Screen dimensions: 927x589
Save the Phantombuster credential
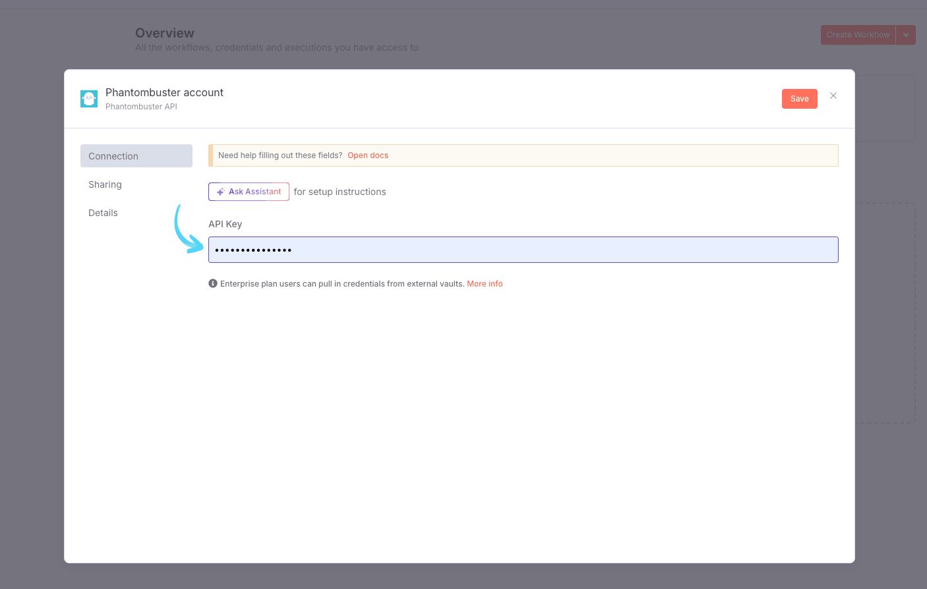pyautogui.click(x=799, y=99)
